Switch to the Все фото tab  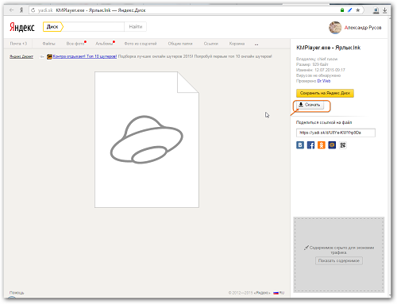coord(75,44)
